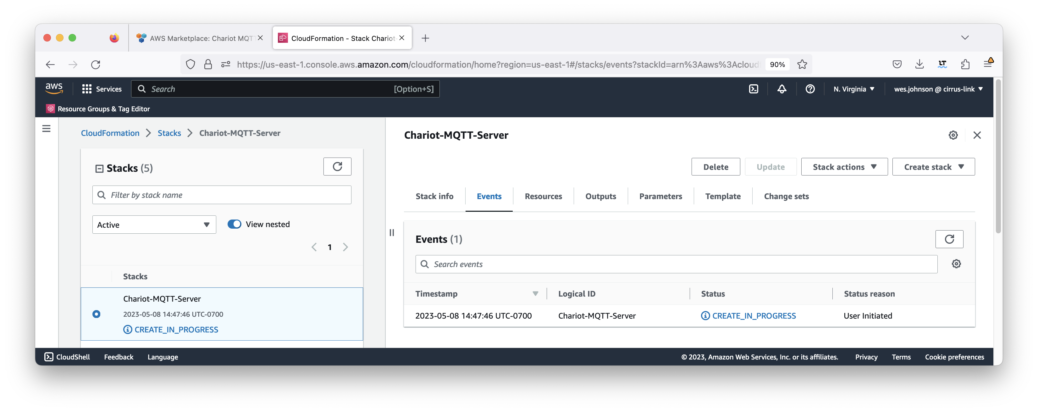Open browser extensions icon

pos(965,64)
